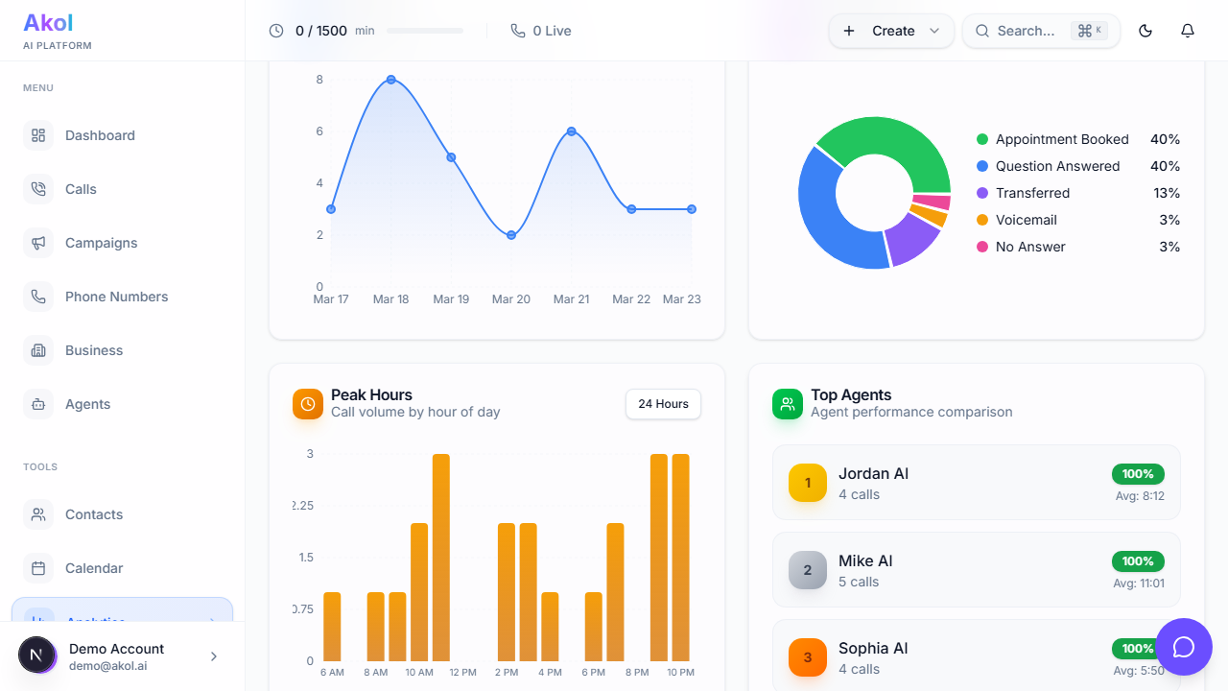
Task: Go to Calls in sidebar menu
Action: pyautogui.click(x=81, y=189)
